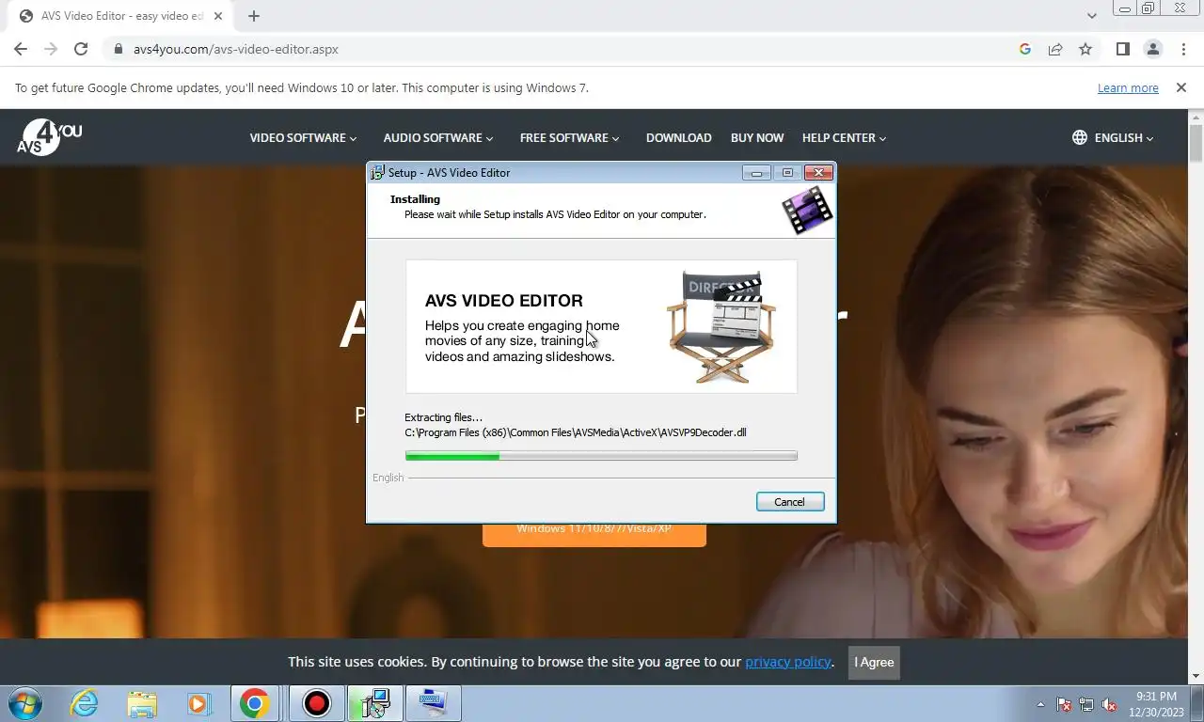Viewport: 1204px width, 722px height.
Task: Open Action Center flag in tray
Action: [x=1065, y=704]
